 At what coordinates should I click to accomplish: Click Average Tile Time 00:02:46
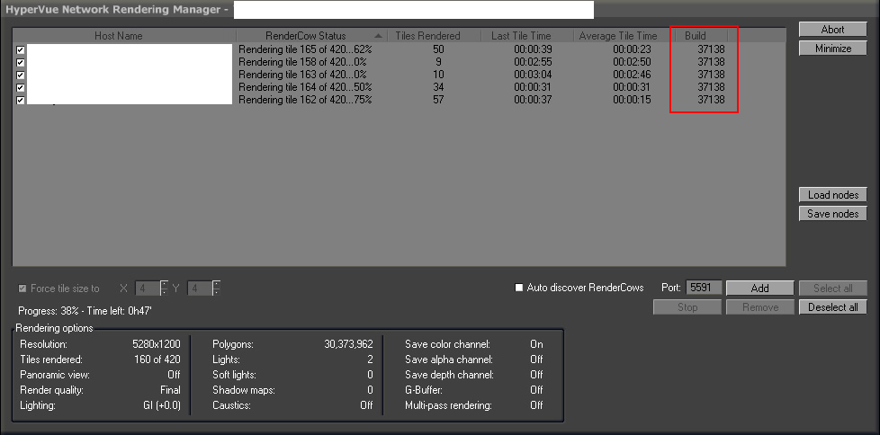(x=632, y=75)
